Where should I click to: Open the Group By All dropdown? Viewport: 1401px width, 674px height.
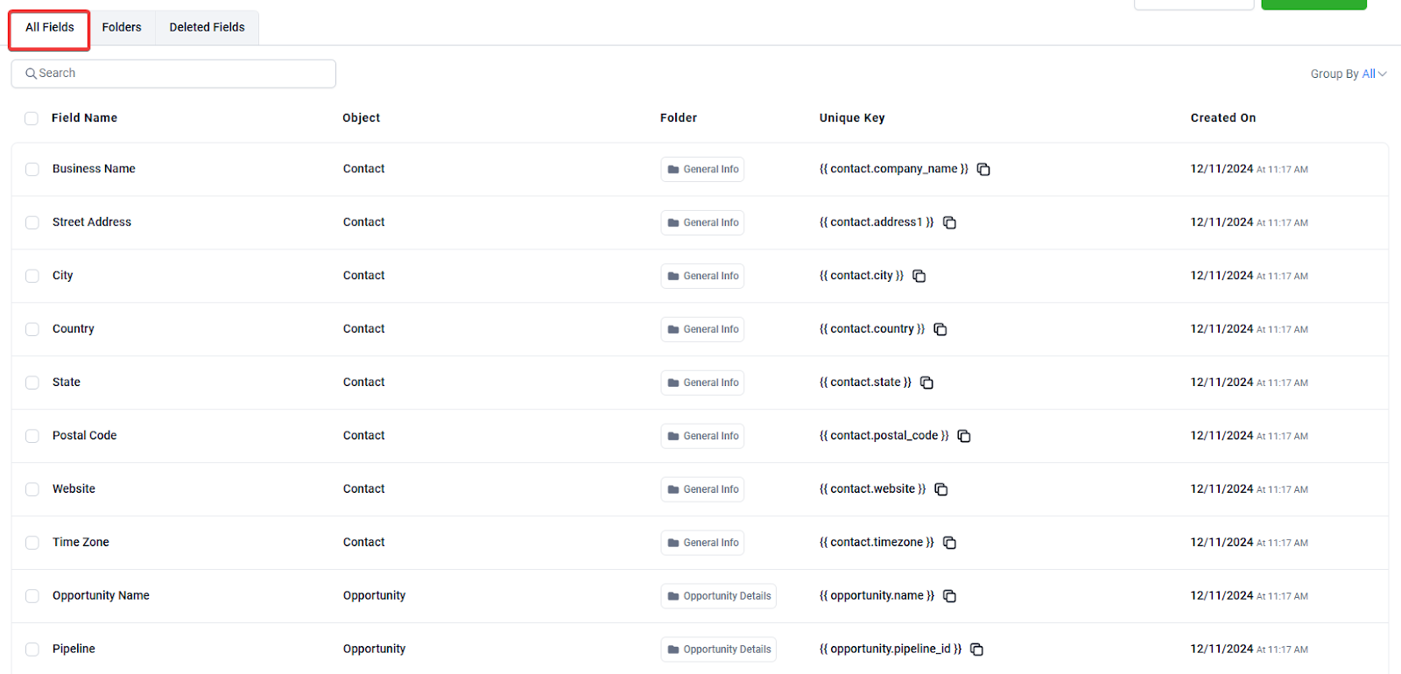(1348, 74)
